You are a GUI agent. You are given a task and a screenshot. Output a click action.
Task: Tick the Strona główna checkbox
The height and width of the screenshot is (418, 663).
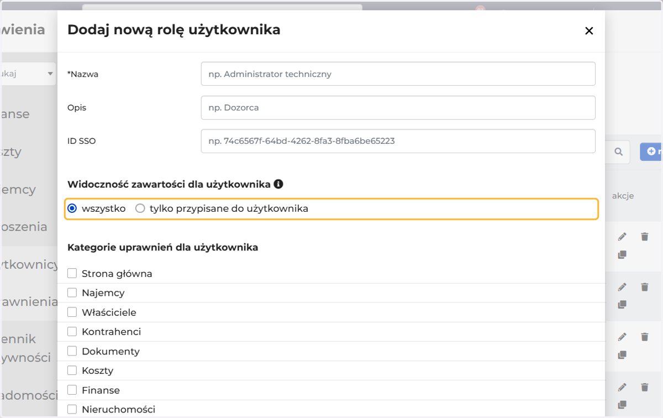pyautogui.click(x=72, y=273)
